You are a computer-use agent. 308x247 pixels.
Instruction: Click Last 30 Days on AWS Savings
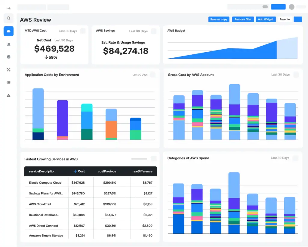138,31
